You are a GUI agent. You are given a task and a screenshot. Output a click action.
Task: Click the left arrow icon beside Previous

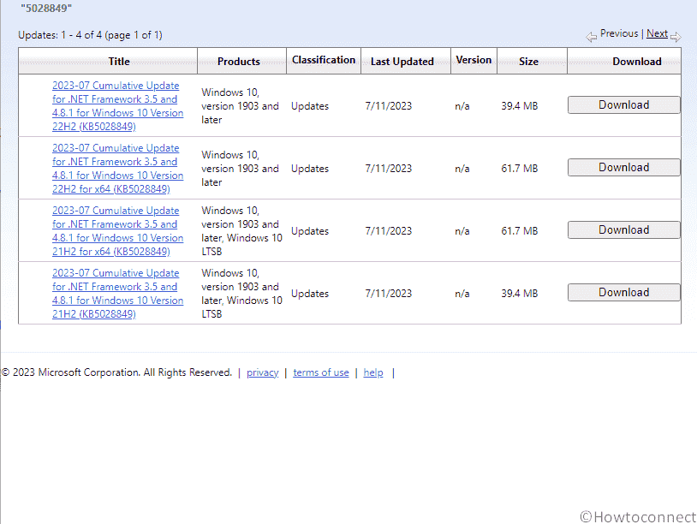592,37
